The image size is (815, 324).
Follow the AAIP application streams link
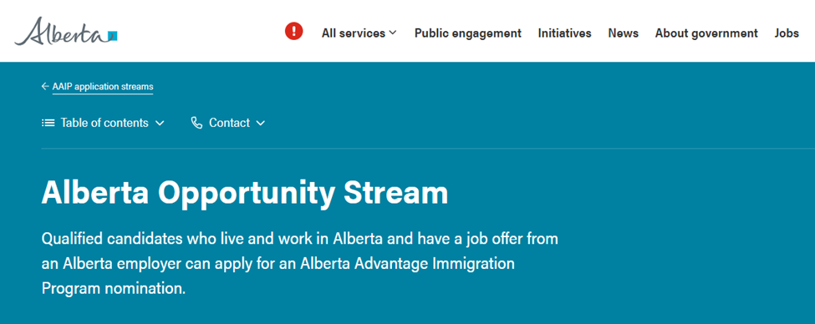103,87
